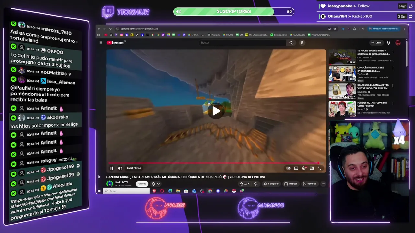Screen dimensions: 415x233
Task: Enter fullscreen from the player controls
Action: click(x=319, y=168)
